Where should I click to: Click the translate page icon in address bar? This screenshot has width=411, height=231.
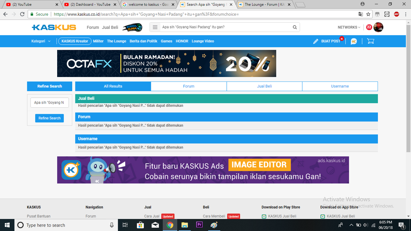point(361,14)
